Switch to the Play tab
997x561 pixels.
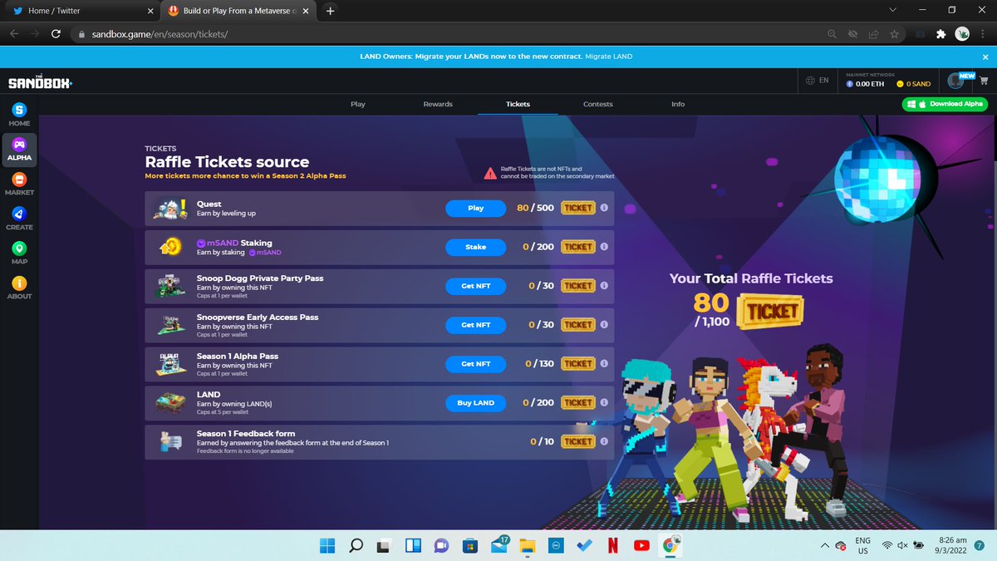358,104
